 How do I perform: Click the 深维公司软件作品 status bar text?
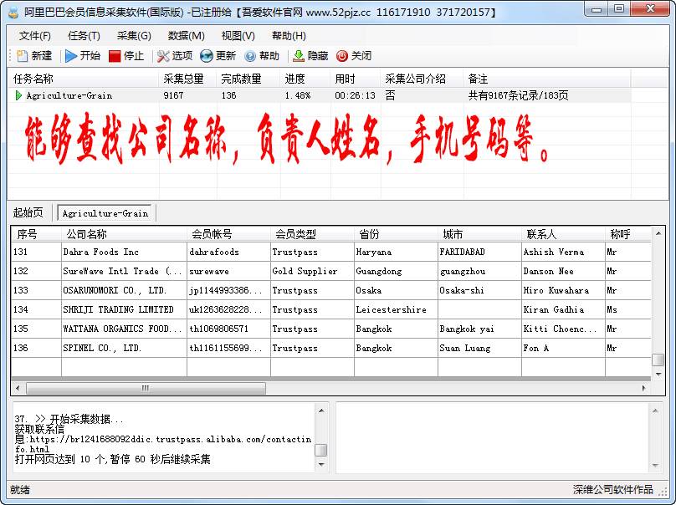pos(612,489)
